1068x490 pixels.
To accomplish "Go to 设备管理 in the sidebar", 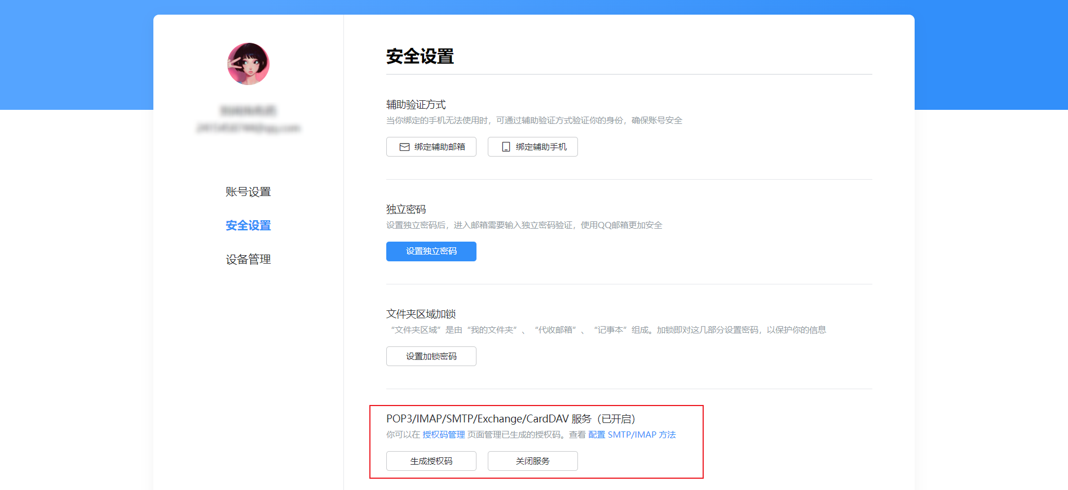I will pos(248,260).
